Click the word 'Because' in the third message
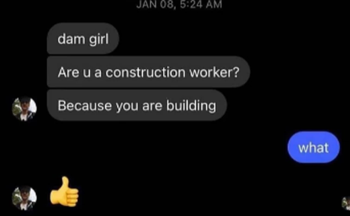The width and height of the screenshot is (350, 216). click(84, 105)
